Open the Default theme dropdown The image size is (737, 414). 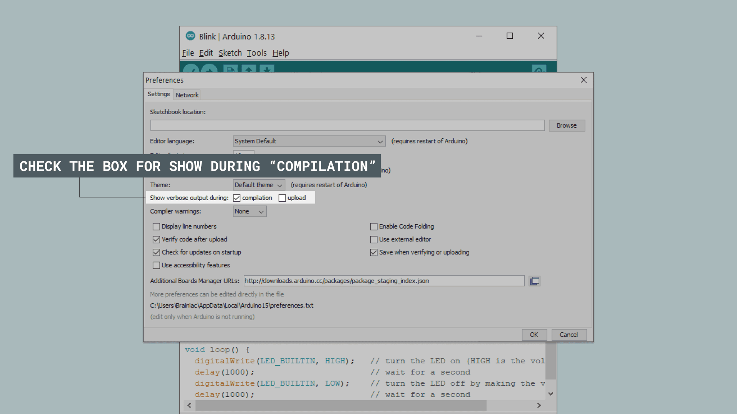(x=259, y=185)
